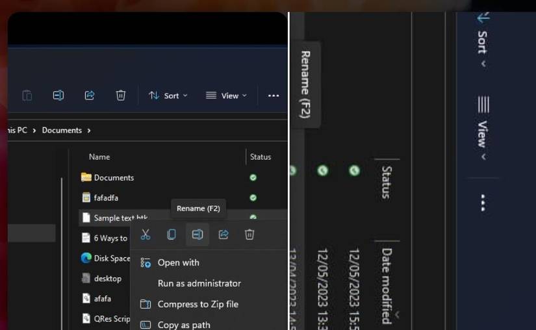
Task: Open the See more three-dots menu in the toolbar
Action: (x=274, y=95)
